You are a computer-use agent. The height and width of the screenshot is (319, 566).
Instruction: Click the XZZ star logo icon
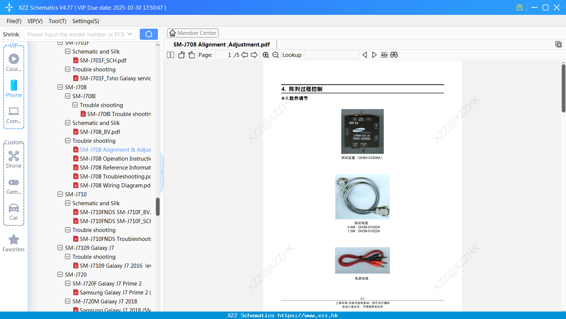9,7
